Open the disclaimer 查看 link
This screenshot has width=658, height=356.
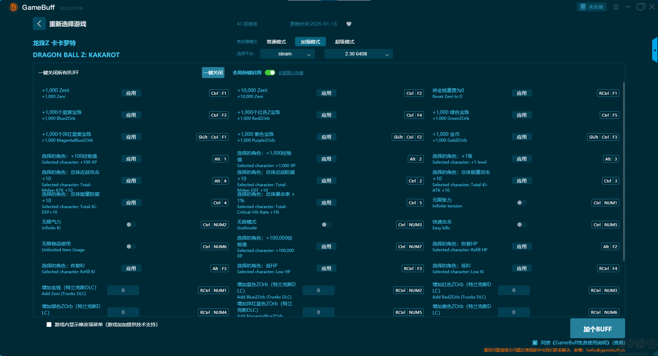pos(619,343)
